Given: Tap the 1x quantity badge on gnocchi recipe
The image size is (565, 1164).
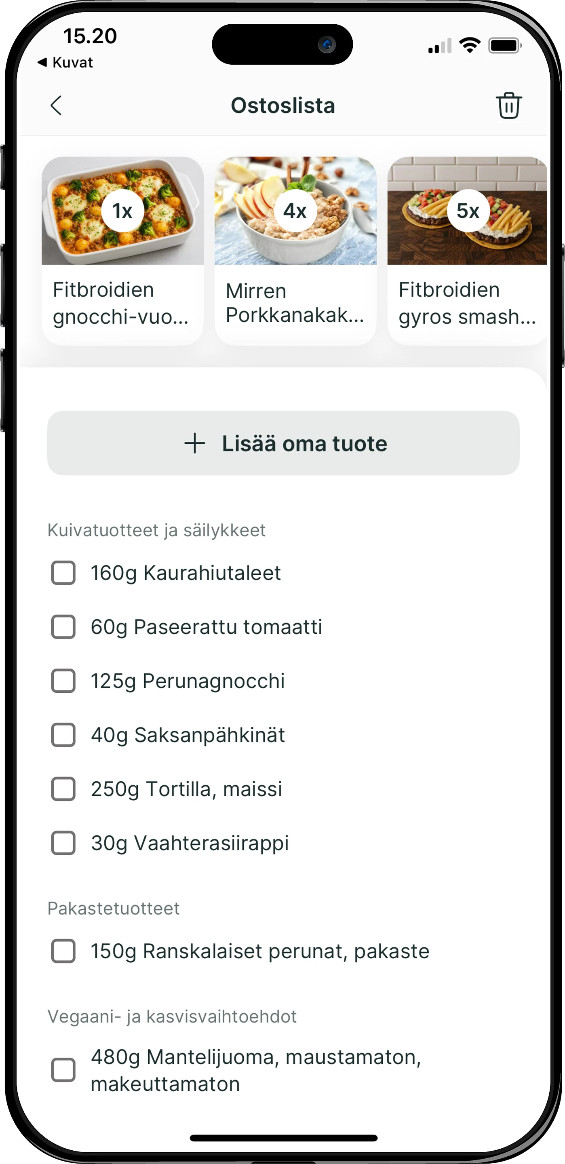Looking at the screenshot, I should [x=122, y=211].
